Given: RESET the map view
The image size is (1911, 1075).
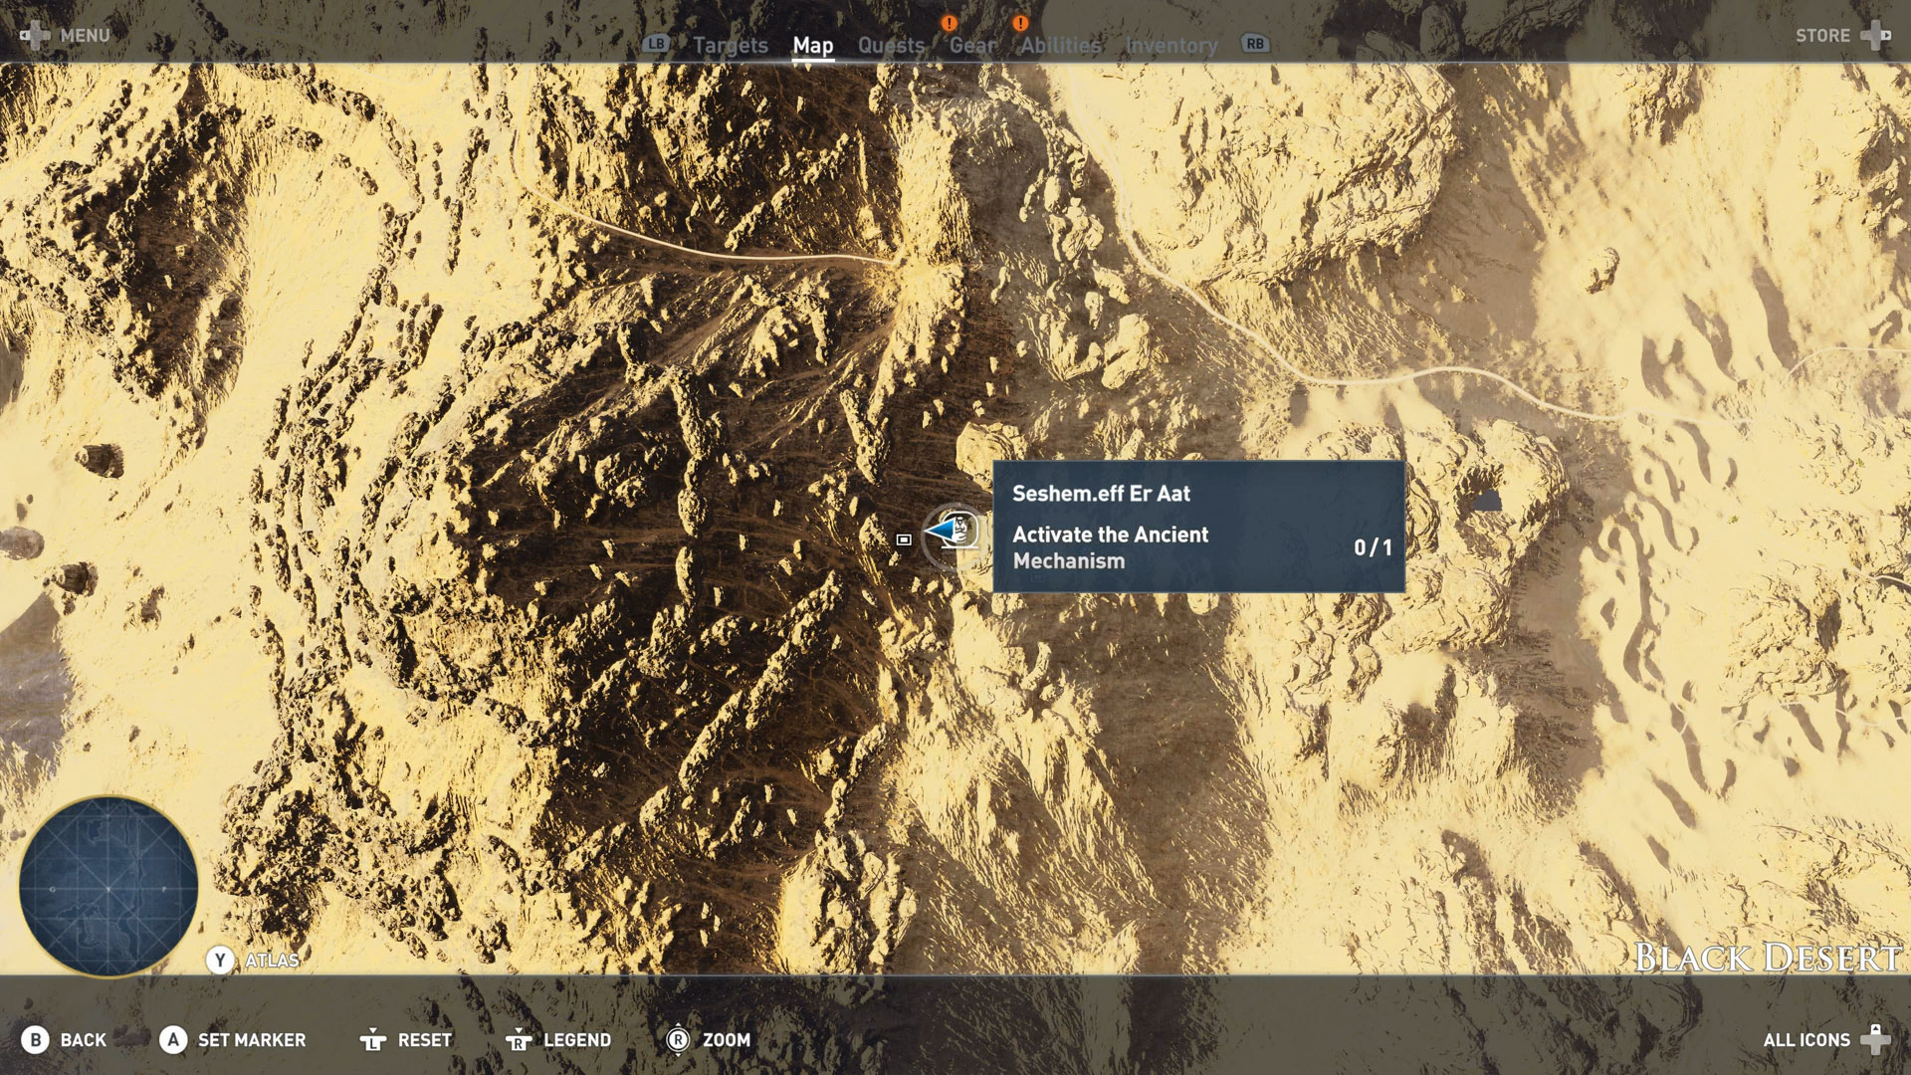Looking at the screenshot, I should 425,1040.
